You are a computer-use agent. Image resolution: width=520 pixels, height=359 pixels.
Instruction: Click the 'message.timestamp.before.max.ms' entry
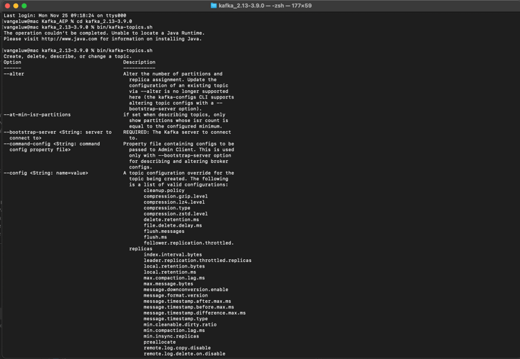189,307
